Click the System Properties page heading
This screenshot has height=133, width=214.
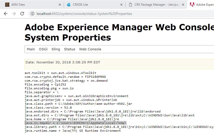coord(68,37)
